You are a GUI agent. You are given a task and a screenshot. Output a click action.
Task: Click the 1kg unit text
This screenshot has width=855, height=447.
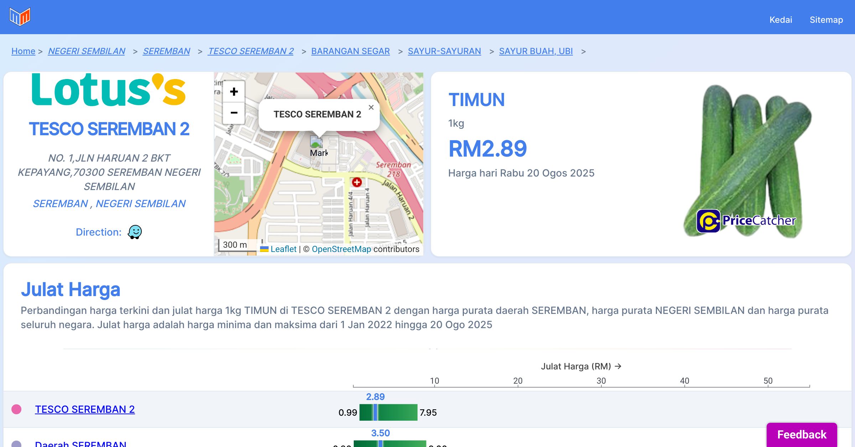tap(456, 123)
